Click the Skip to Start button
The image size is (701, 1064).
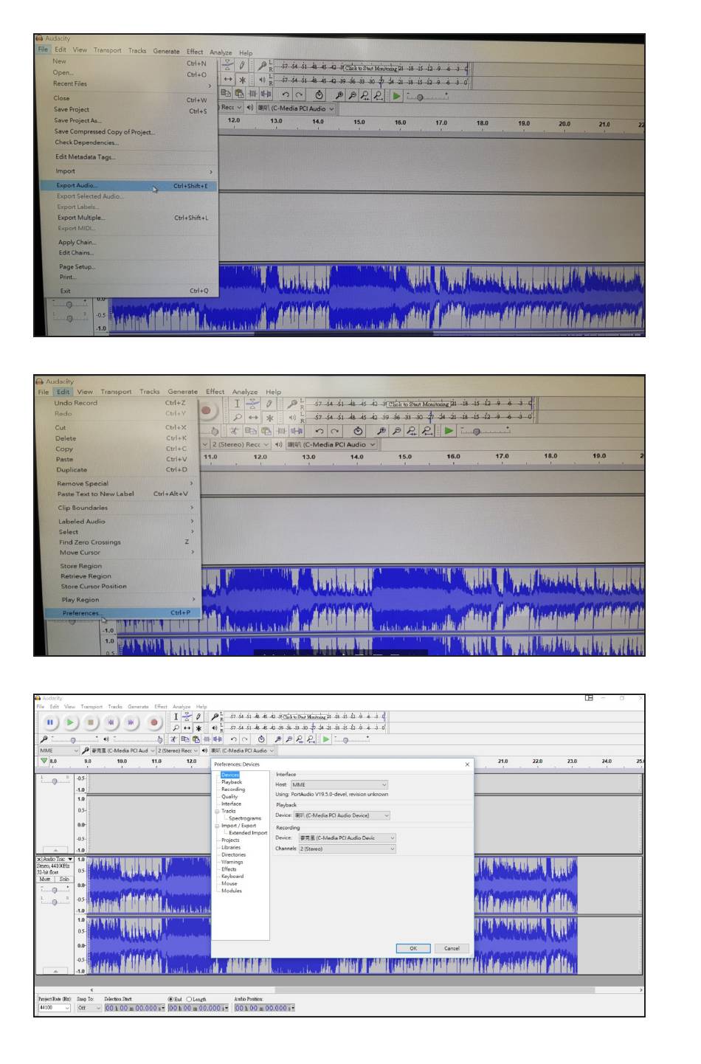[111, 722]
